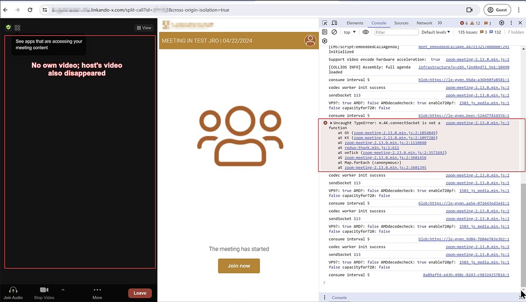Screen dimensions: 526x302
Task: Open the More options dots in meeting controls
Action: 97,290
